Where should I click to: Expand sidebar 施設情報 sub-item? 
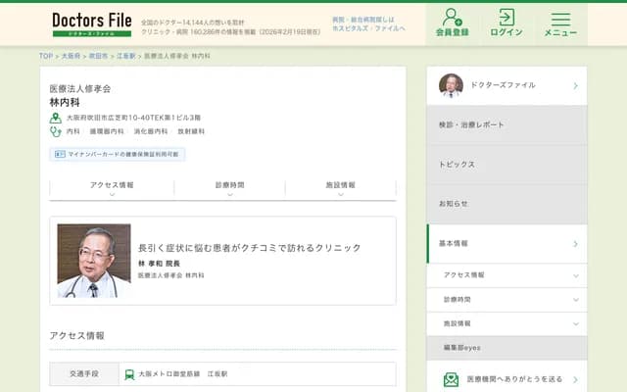pyautogui.click(x=507, y=323)
